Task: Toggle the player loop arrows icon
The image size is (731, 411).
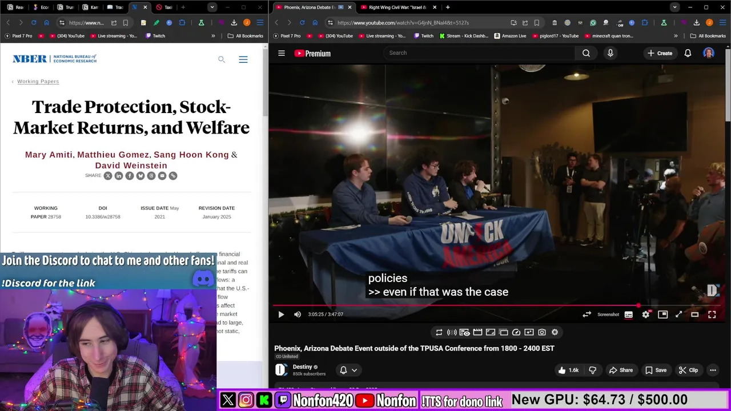Action: [587, 315]
